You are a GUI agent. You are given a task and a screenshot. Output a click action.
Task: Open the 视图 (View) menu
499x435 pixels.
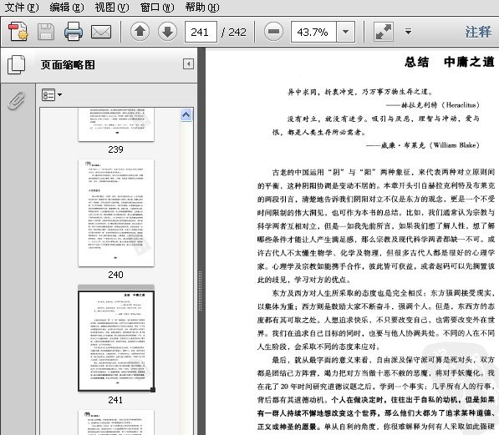[x=112, y=7]
